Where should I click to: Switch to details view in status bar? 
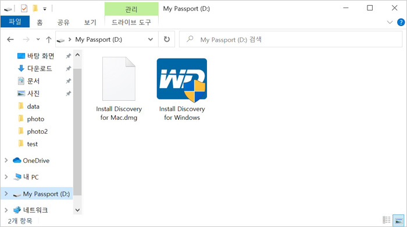click(387, 220)
